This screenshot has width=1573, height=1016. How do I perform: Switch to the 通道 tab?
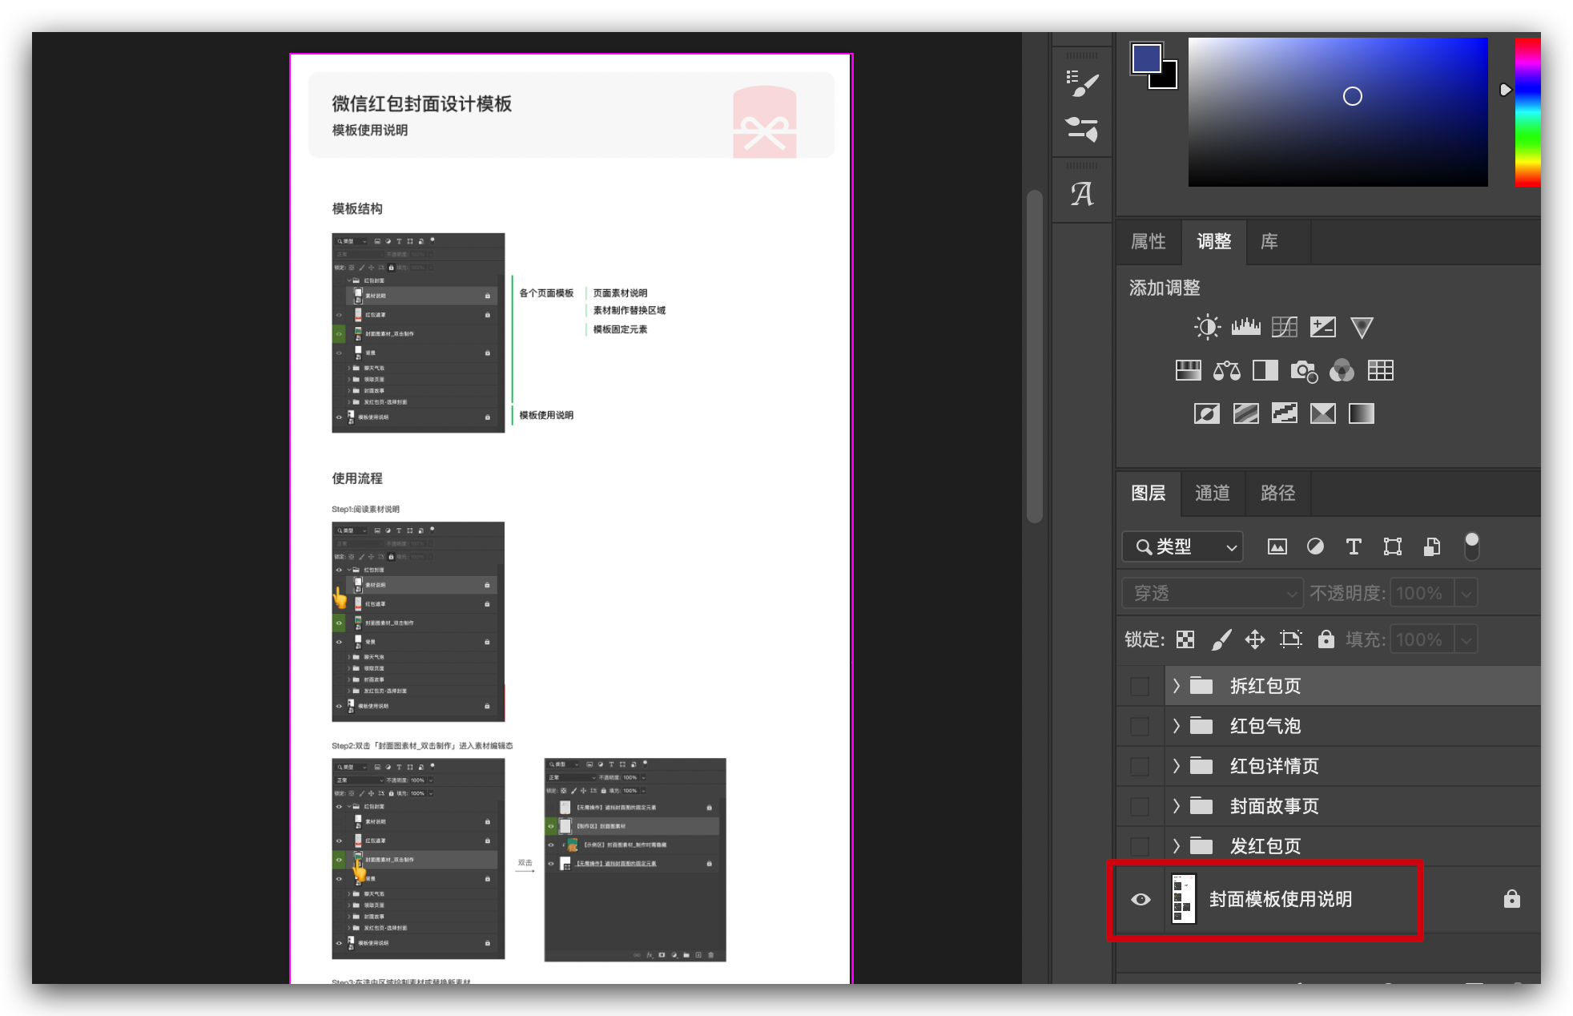pyautogui.click(x=1213, y=493)
